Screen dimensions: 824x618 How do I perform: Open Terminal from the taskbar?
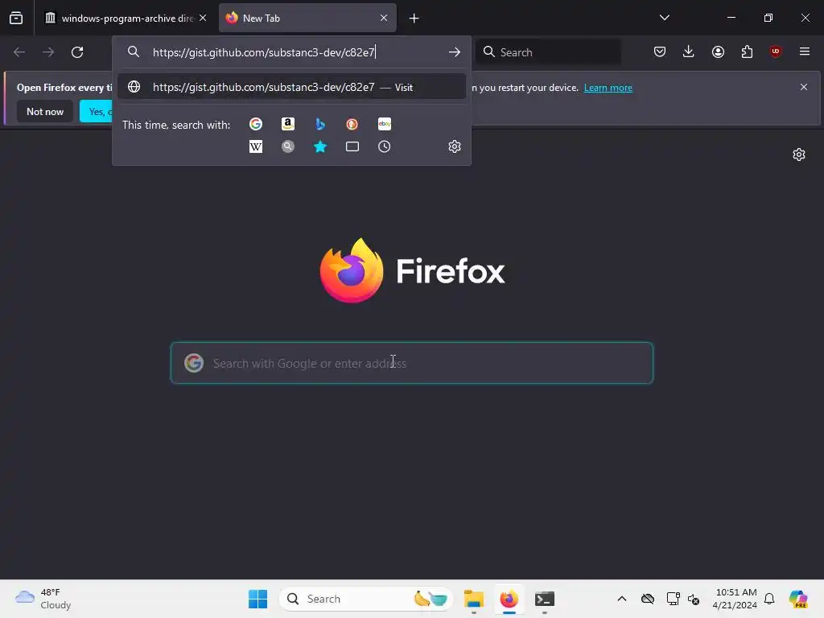[545, 599]
